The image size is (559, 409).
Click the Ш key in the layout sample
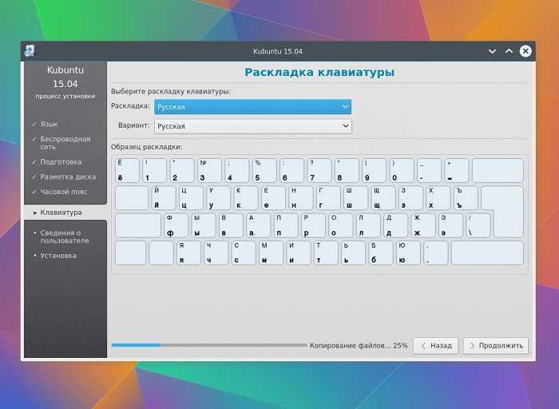pos(355,197)
